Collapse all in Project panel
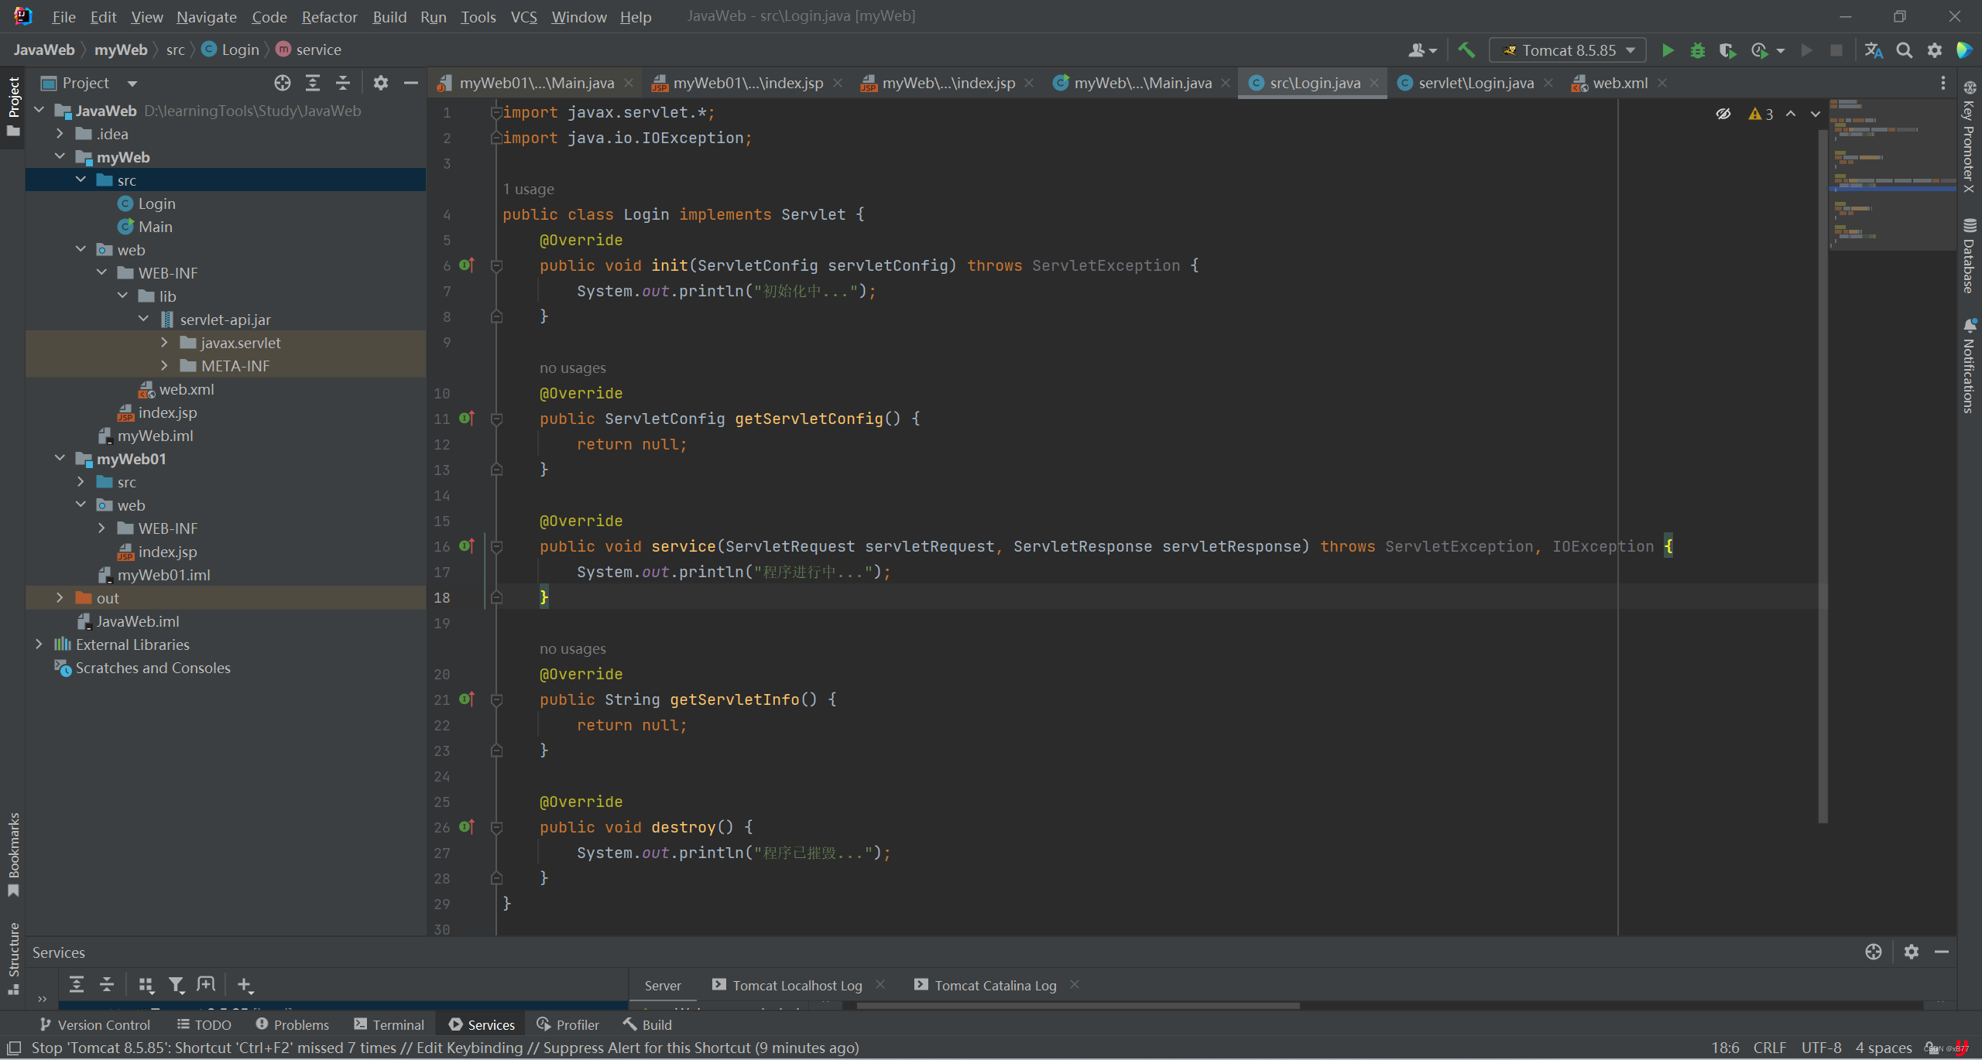 pos(343,83)
